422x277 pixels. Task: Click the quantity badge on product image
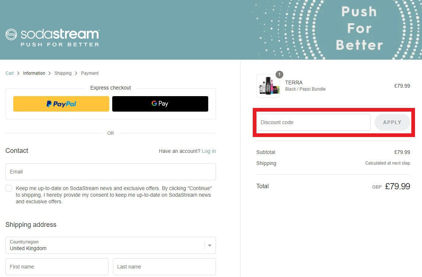(279, 74)
